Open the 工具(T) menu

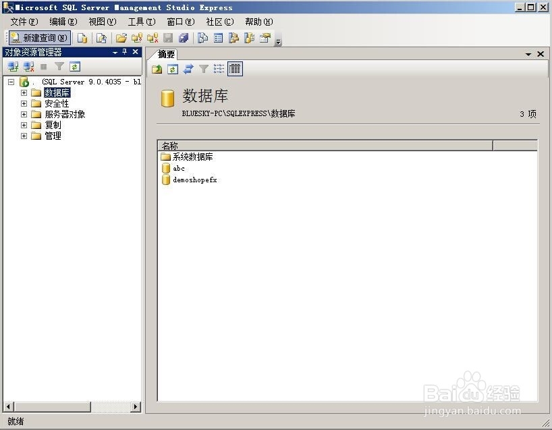141,22
